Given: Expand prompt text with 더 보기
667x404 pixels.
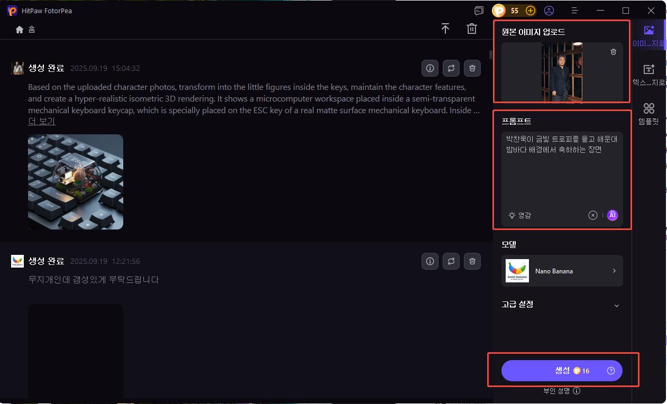Looking at the screenshot, I should tap(42, 122).
